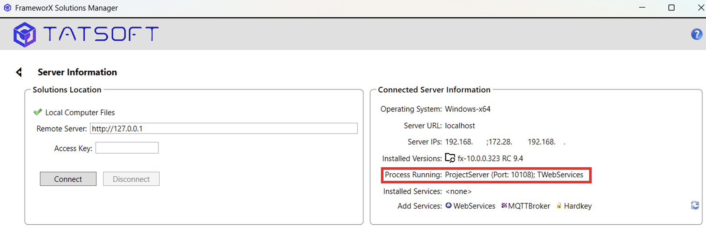
Task: Click into the Remote Server URL field
Action: coord(224,128)
